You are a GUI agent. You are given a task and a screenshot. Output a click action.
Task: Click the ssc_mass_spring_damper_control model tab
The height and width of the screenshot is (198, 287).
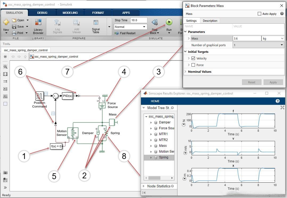pyautogui.click(x=26, y=50)
